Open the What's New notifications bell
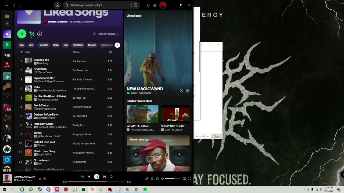 [x=148, y=5]
